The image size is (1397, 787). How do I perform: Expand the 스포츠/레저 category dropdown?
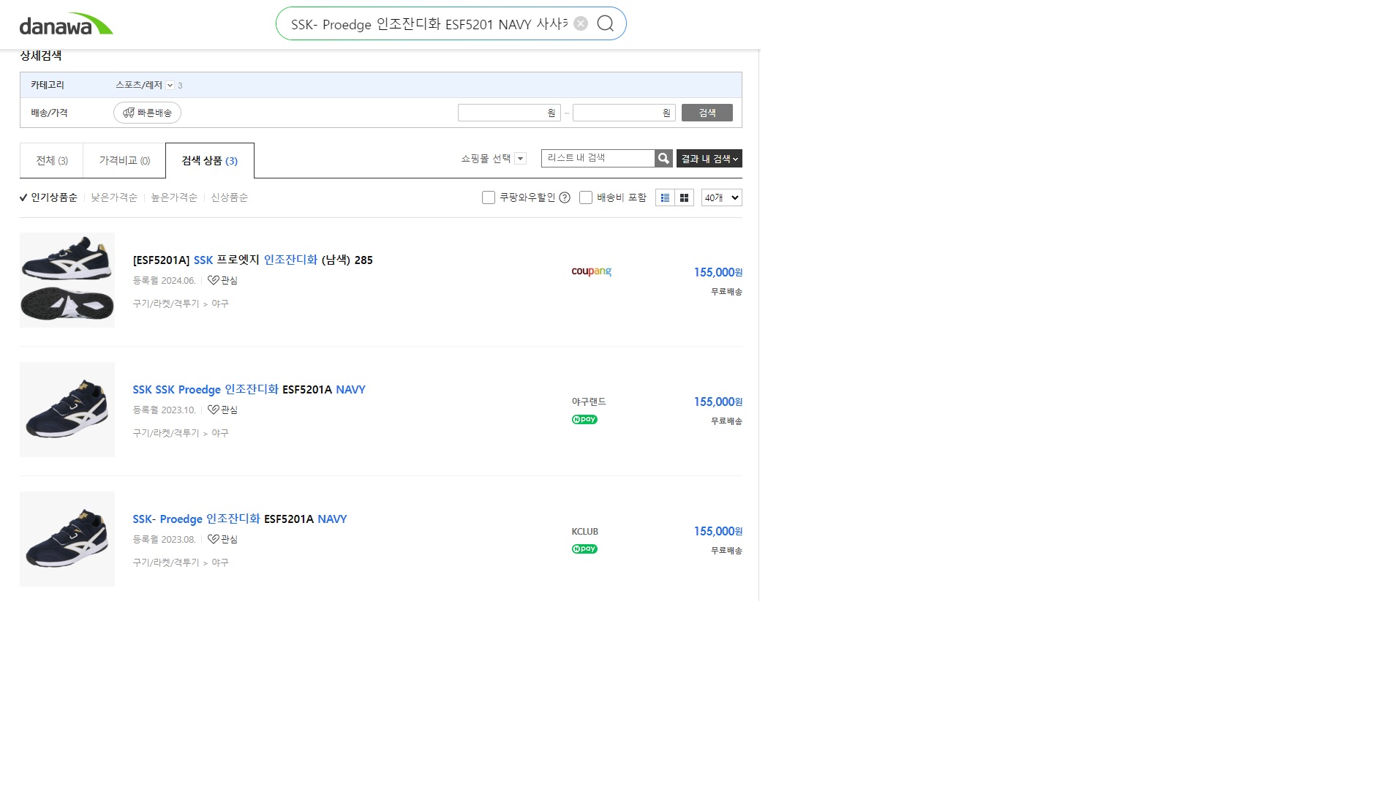tap(170, 86)
